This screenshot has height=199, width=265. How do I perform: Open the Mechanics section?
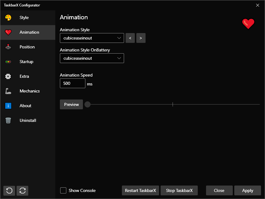tap(29, 91)
